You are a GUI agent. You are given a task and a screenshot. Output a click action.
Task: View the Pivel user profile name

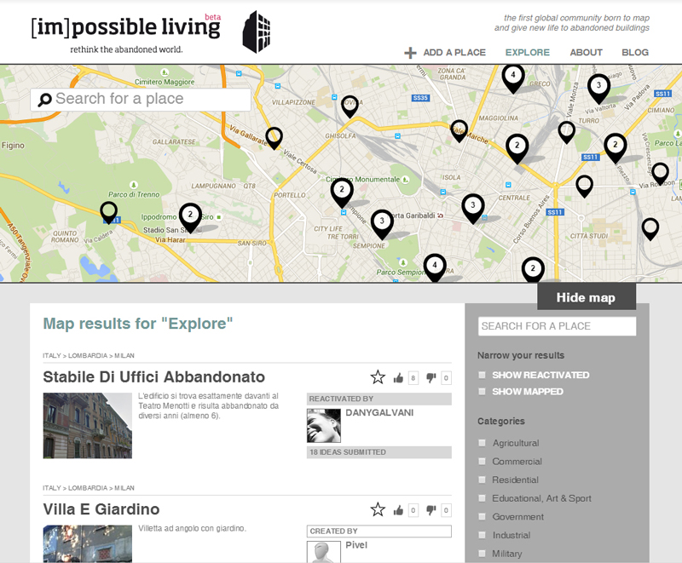pos(356,545)
